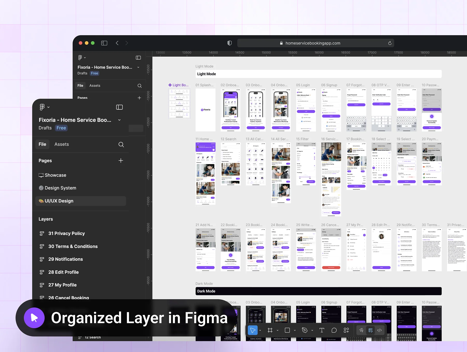Click the browser back arrow

(117, 43)
